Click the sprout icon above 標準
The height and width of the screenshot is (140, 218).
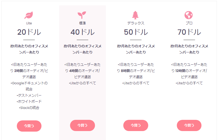(82, 15)
